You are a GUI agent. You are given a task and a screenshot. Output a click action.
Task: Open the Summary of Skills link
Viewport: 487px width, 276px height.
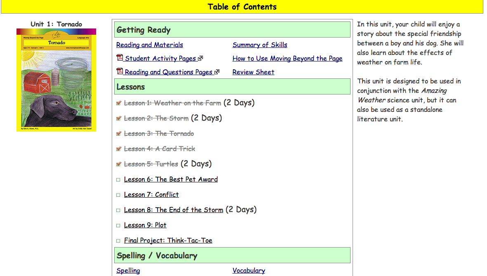click(260, 45)
